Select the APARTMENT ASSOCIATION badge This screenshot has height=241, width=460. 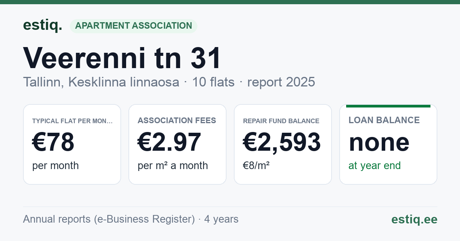[133, 26]
